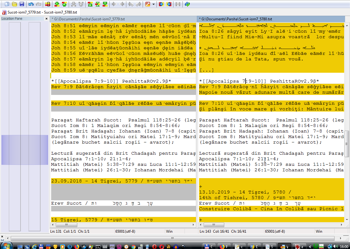The image size is (350, 249).
Task: Switch to the Sucot-iom7_5779.txt comparison tab
Action: [x=39, y=13]
